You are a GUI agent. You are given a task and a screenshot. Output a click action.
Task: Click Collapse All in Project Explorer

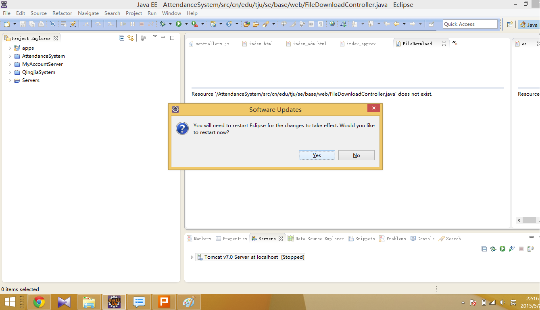121,38
